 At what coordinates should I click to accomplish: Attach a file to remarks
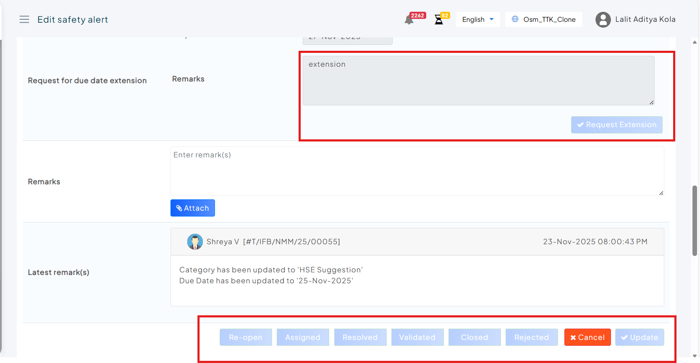coord(192,208)
